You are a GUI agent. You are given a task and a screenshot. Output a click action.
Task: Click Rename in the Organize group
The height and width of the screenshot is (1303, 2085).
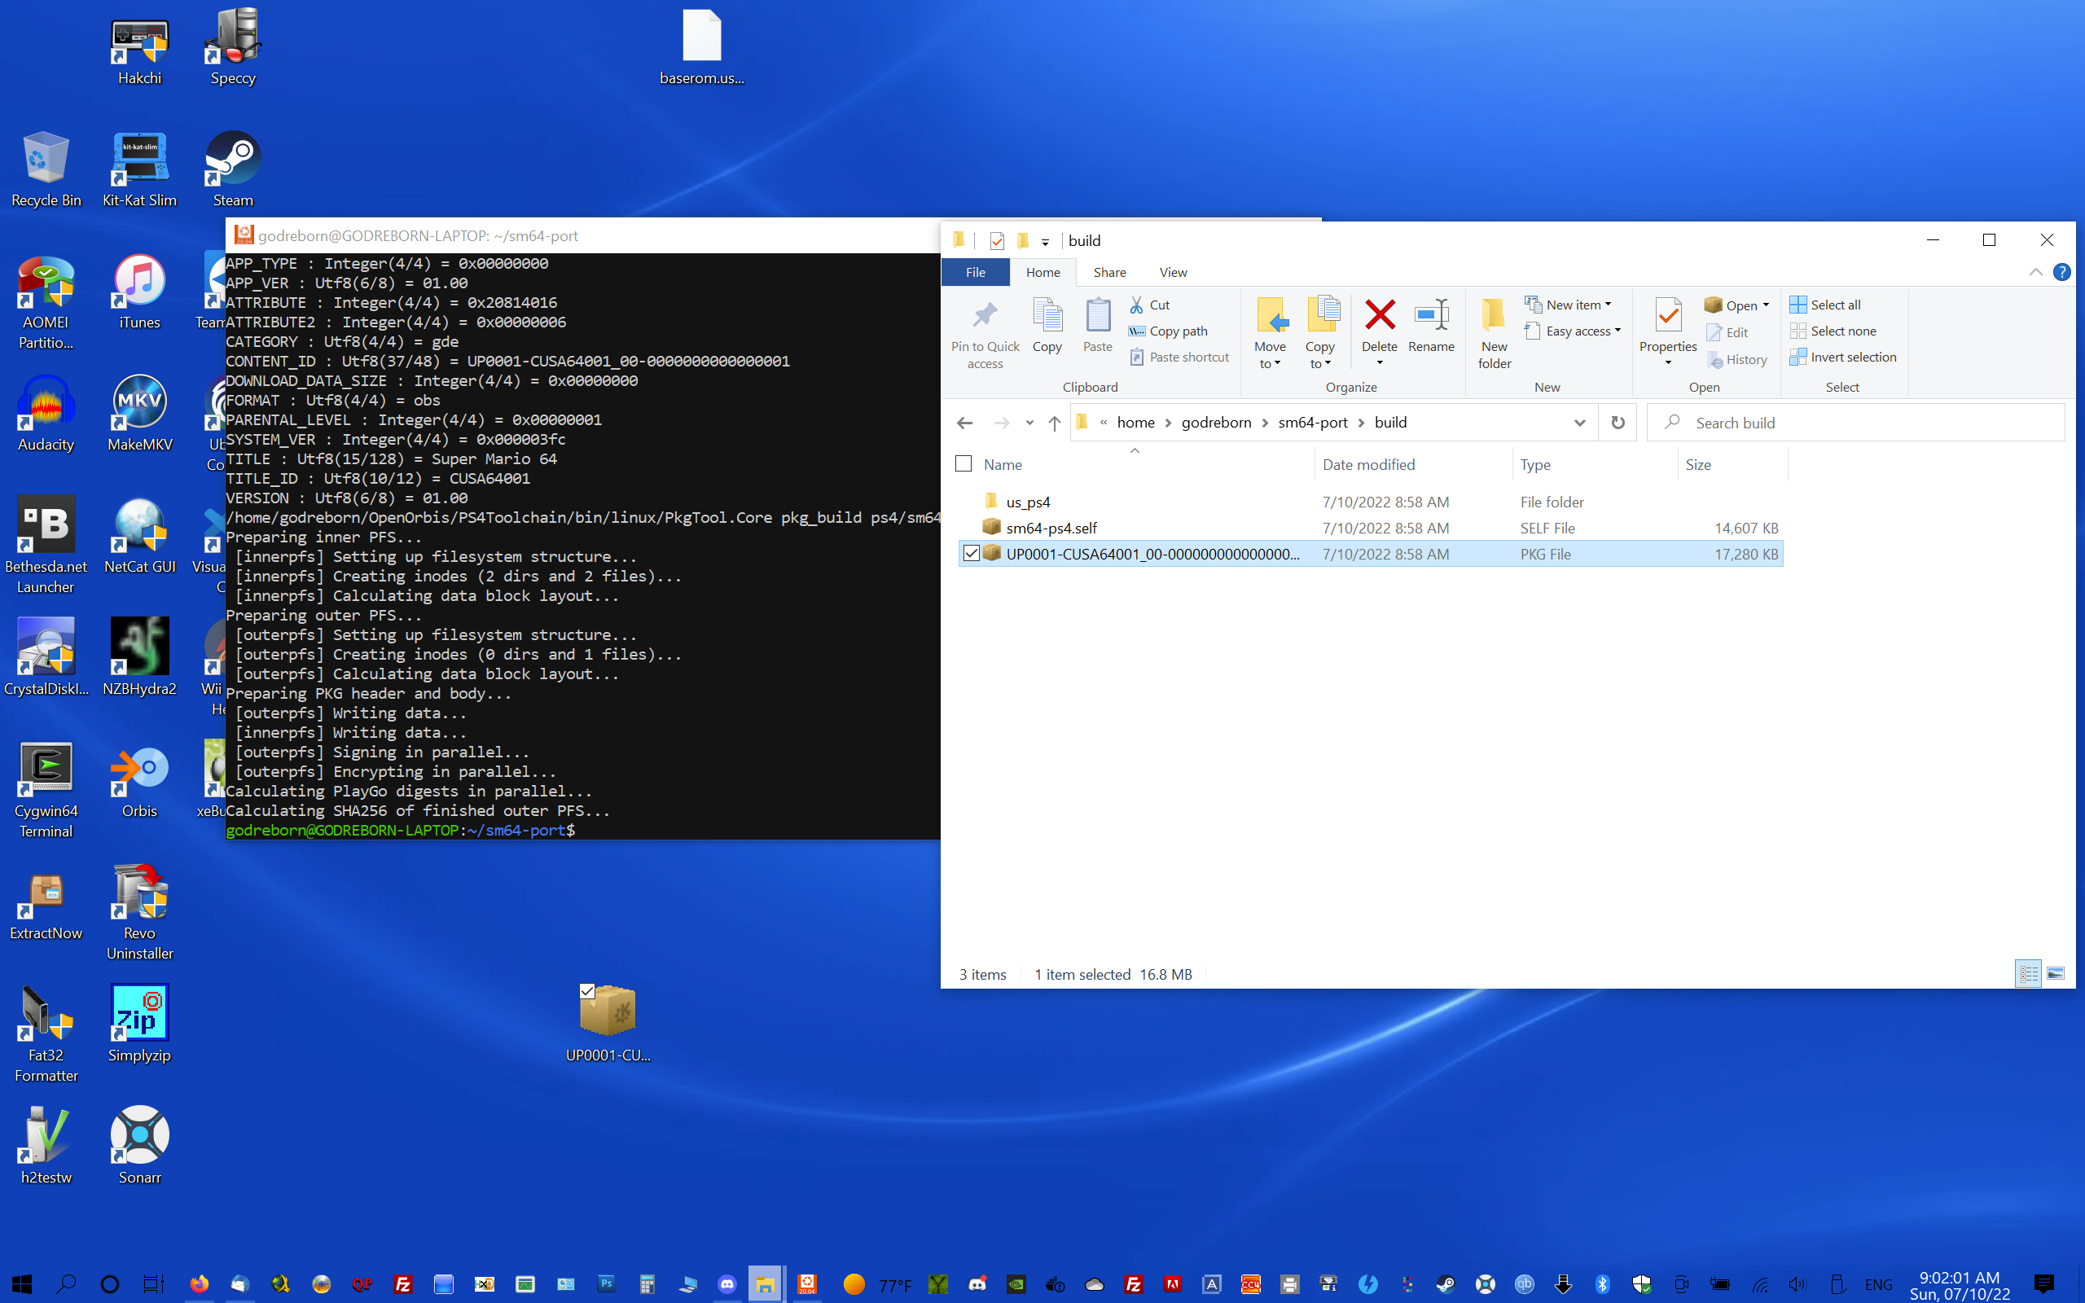click(x=1431, y=326)
